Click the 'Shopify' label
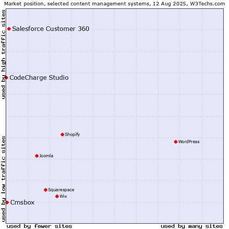 [72, 134]
